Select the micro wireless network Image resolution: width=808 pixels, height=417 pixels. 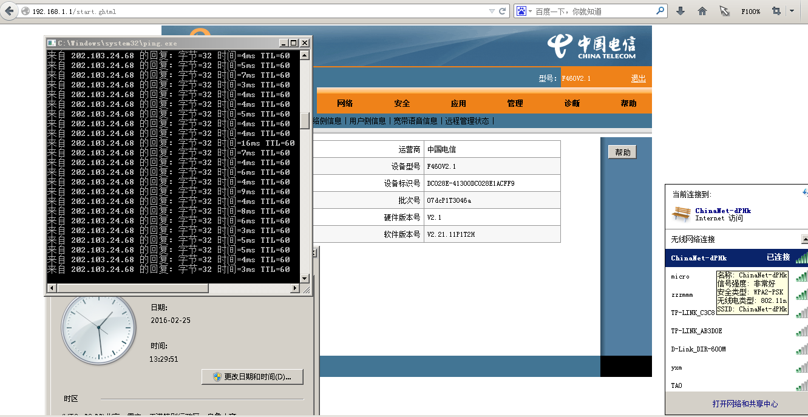680,277
